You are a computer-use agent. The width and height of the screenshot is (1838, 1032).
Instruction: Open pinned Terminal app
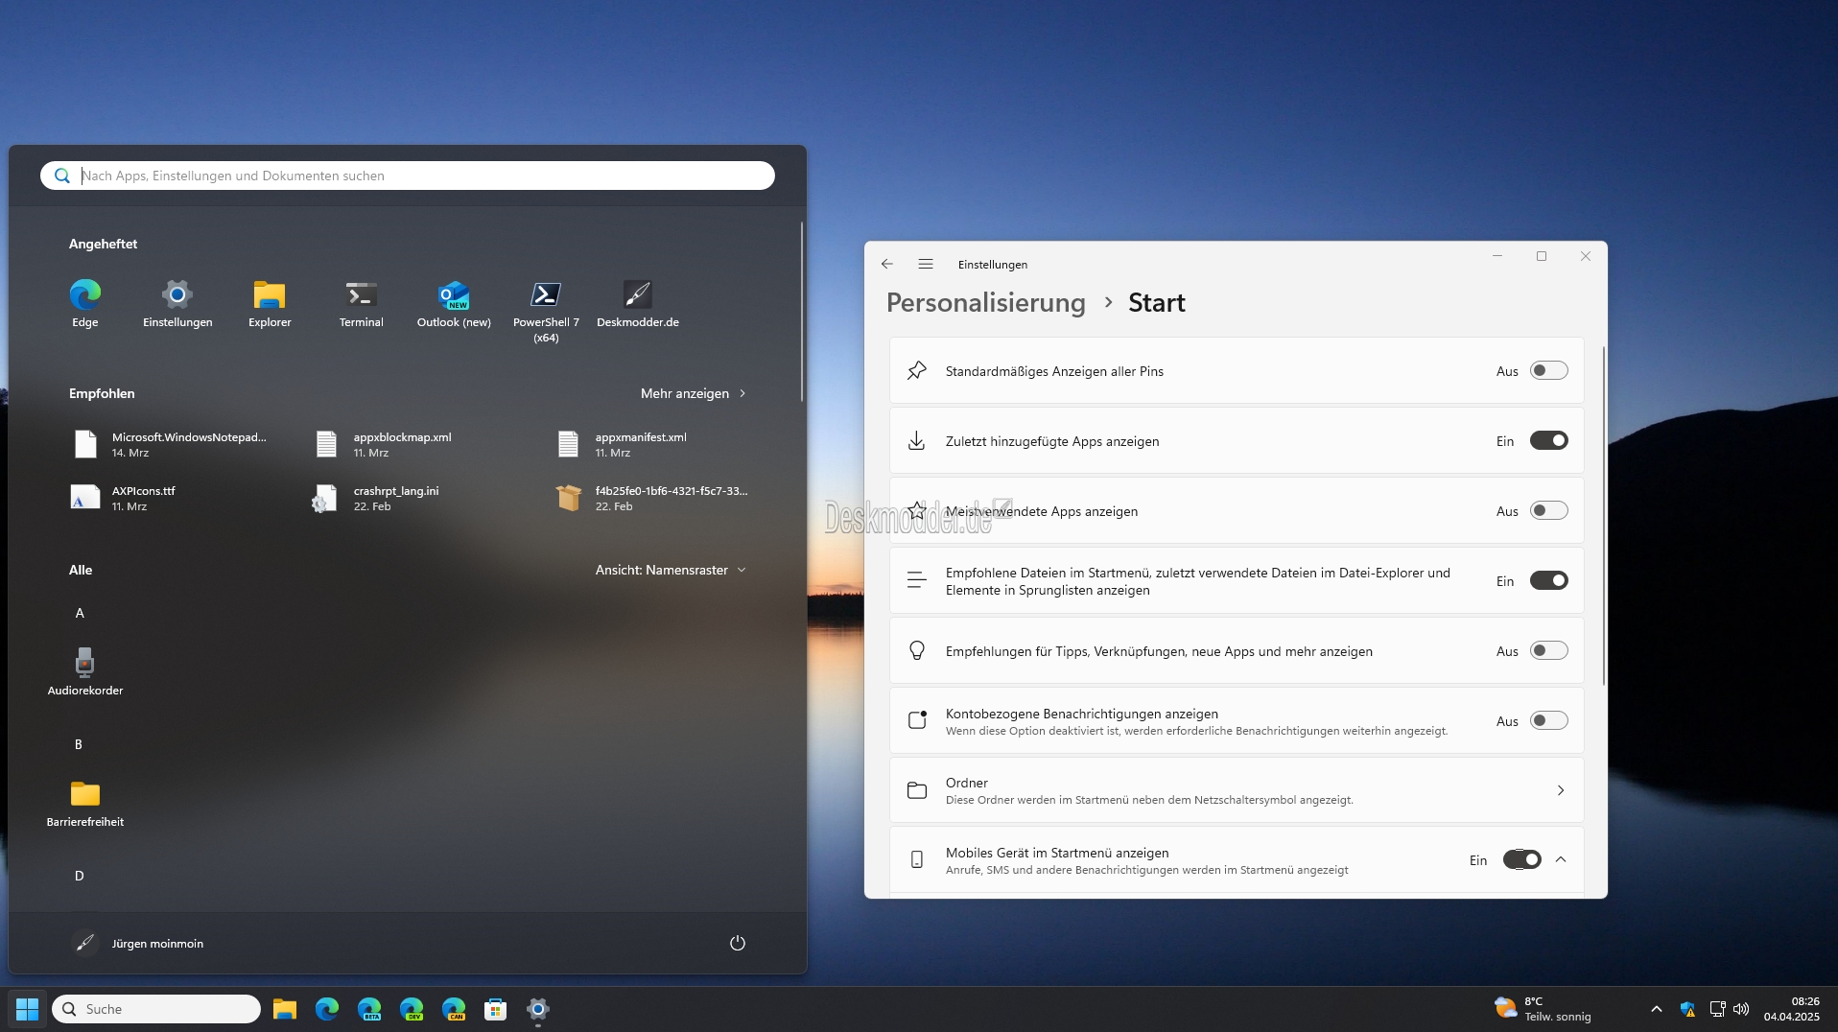362,304
